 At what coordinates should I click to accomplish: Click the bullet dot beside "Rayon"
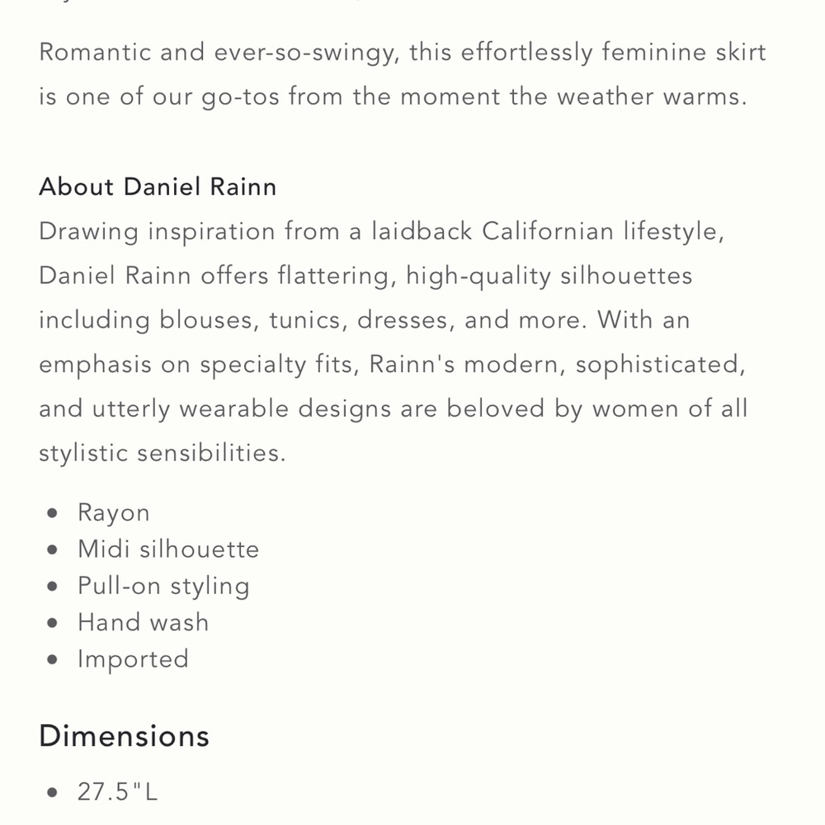54,513
